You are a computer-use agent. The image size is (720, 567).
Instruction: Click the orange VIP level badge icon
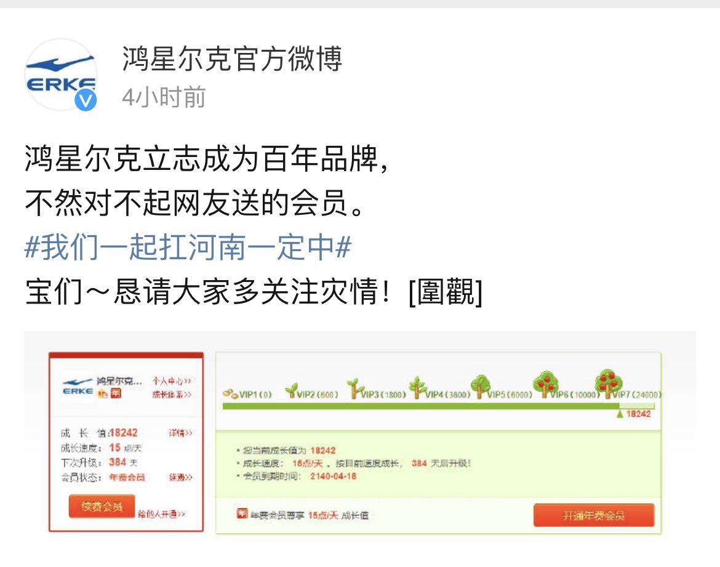tap(103, 394)
